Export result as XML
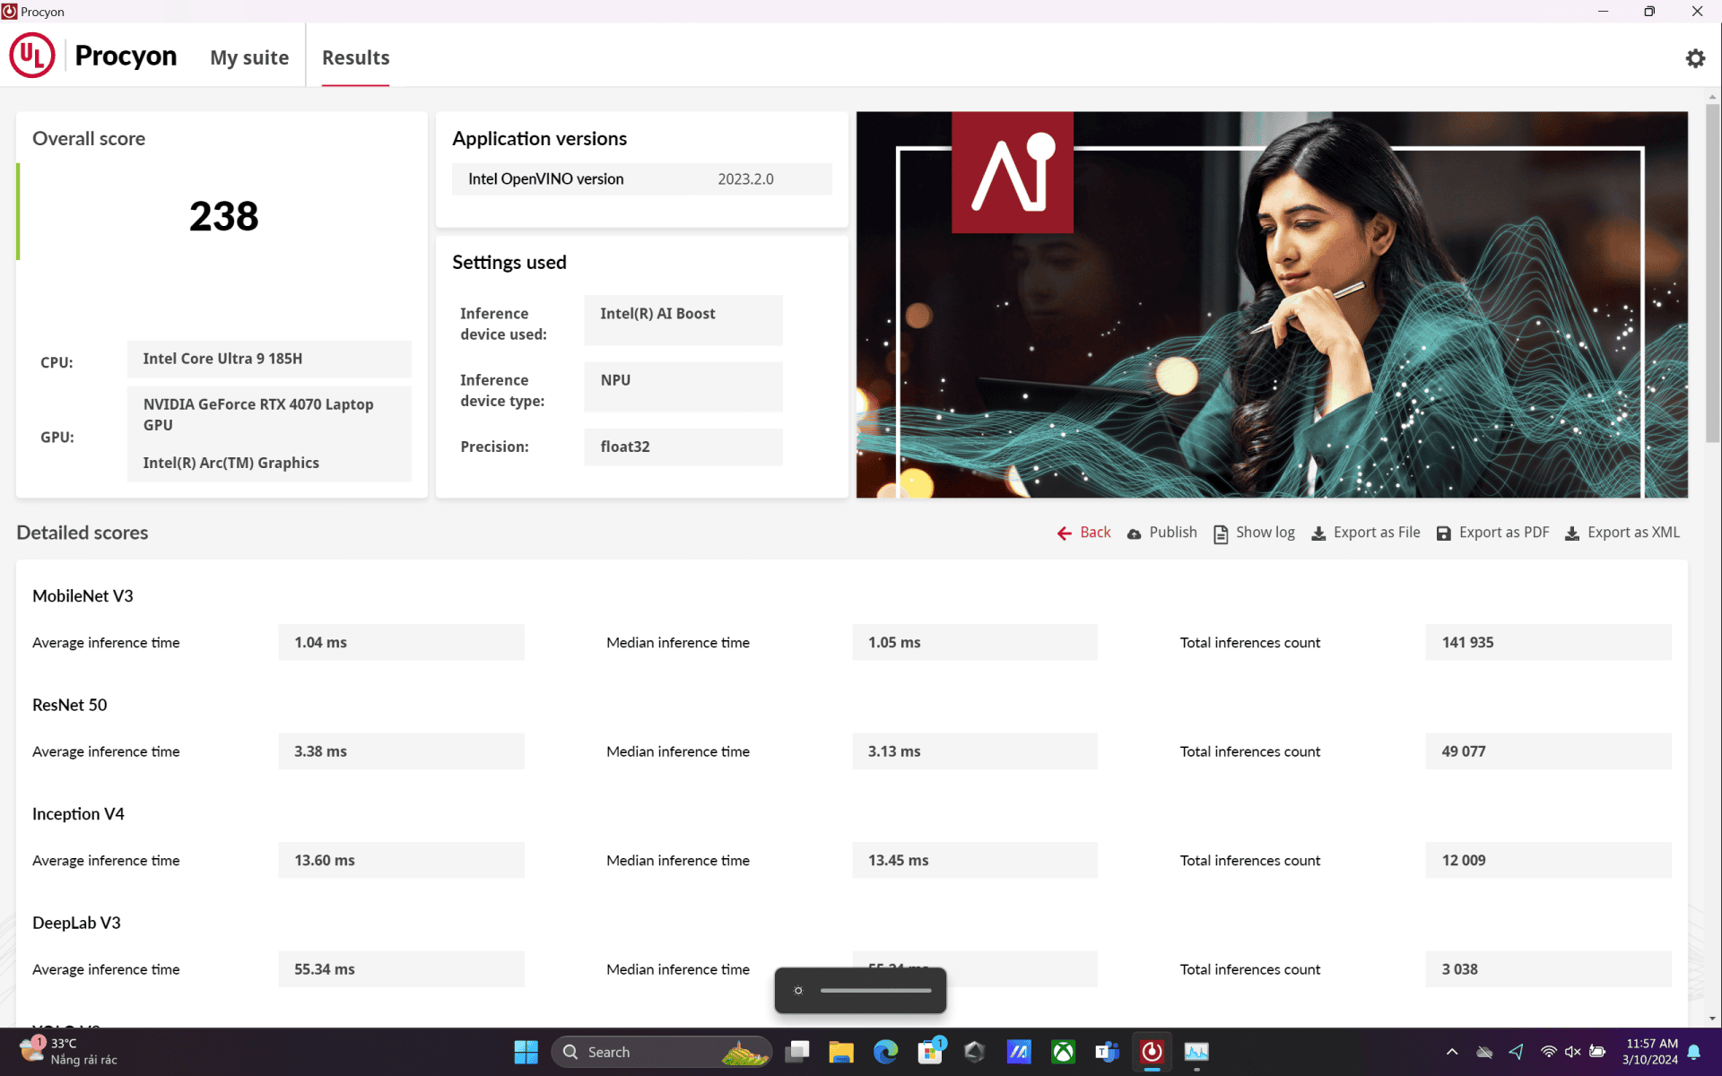Image resolution: width=1722 pixels, height=1076 pixels. (x=1622, y=533)
